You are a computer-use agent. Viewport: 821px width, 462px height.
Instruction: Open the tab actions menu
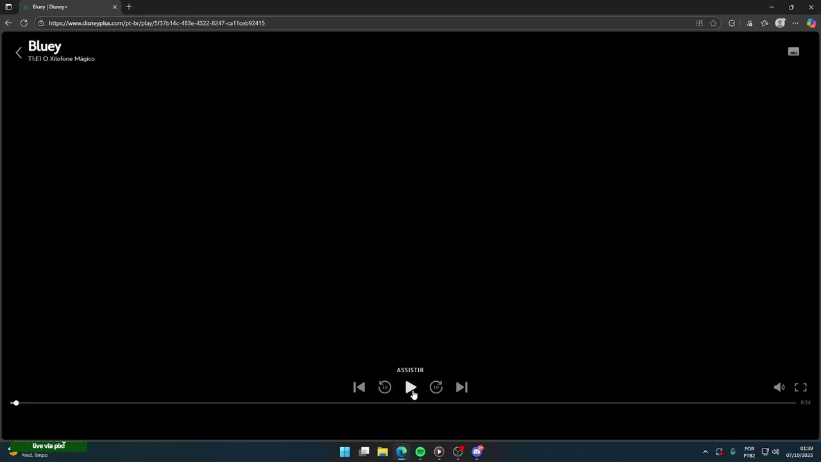8,7
